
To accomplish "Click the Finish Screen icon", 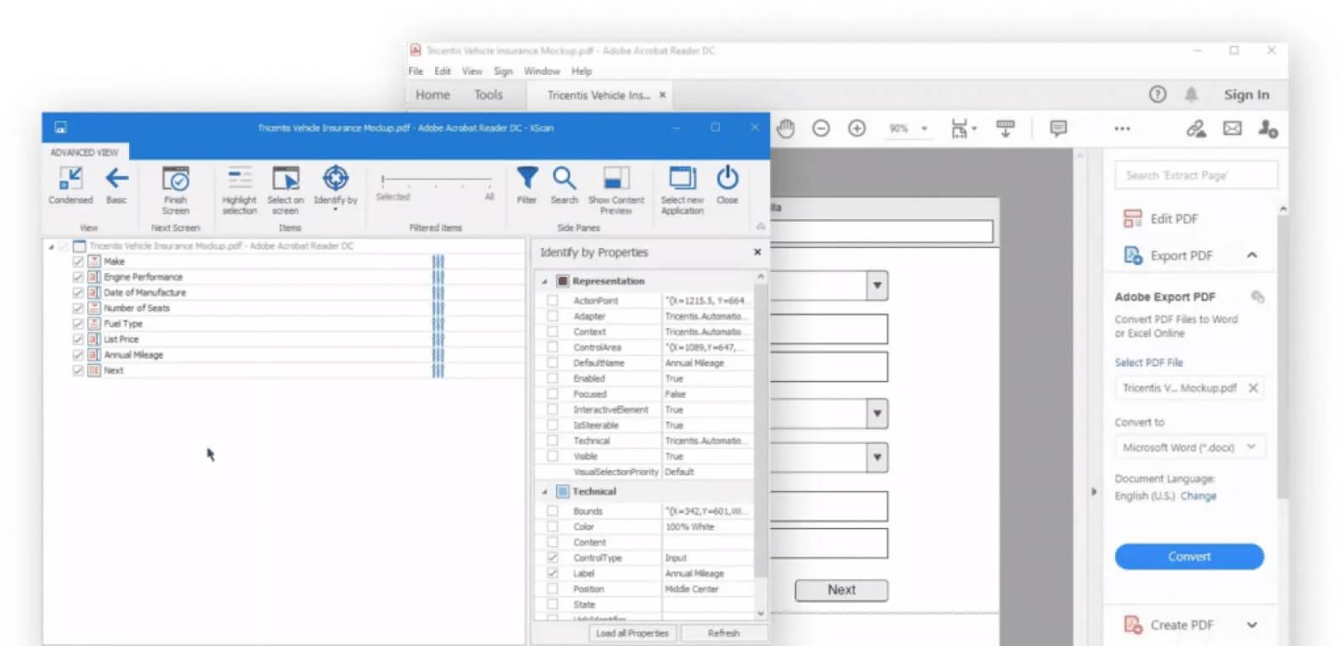I will tap(175, 180).
